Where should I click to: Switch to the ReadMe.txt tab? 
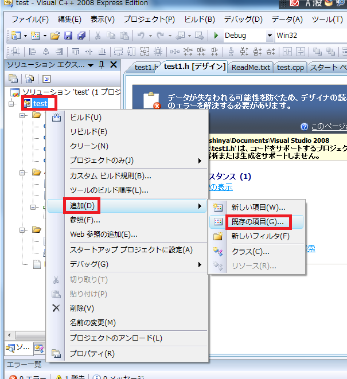click(x=250, y=67)
